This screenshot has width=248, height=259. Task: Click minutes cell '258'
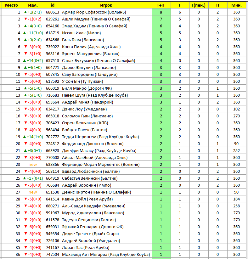pos(237,206)
